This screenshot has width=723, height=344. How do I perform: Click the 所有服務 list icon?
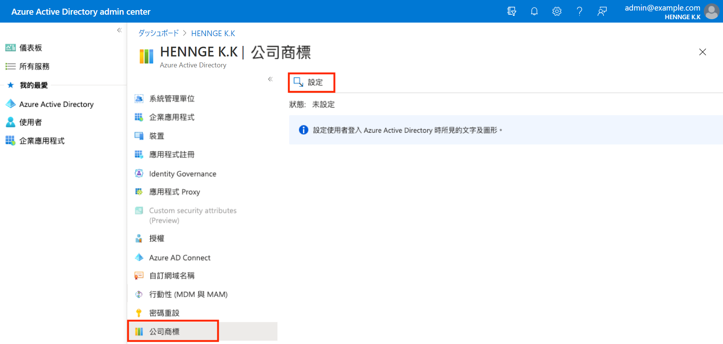[10, 66]
